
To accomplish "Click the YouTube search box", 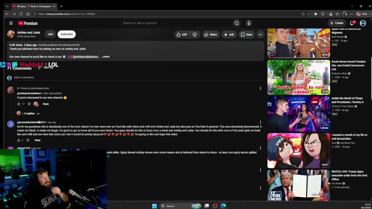I will point(176,23).
